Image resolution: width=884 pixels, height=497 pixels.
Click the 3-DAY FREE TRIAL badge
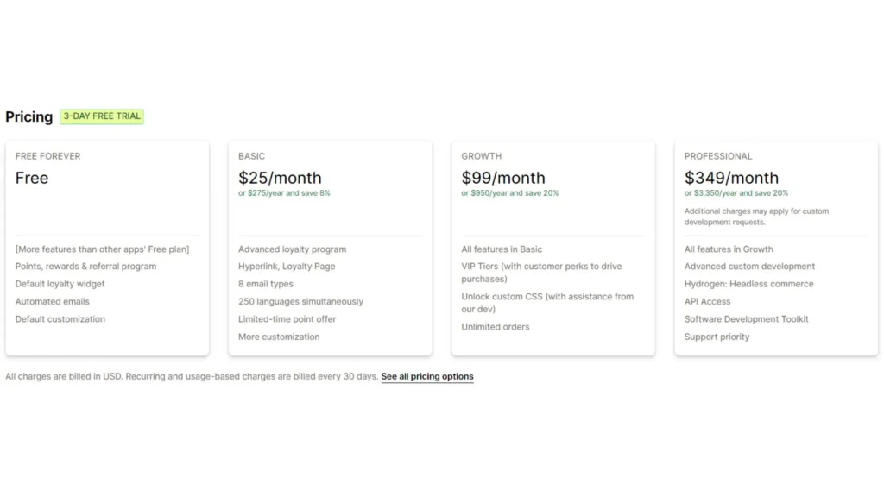point(101,116)
